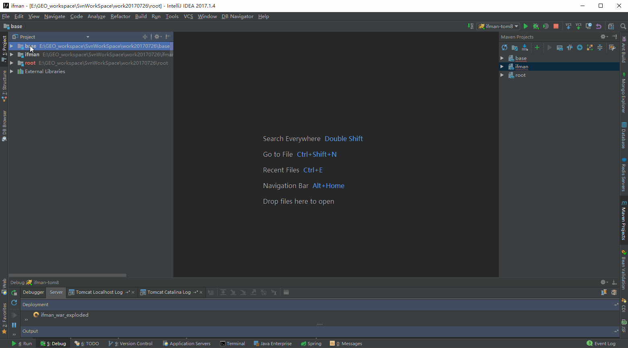Select root module in Maven Projects

[520, 75]
